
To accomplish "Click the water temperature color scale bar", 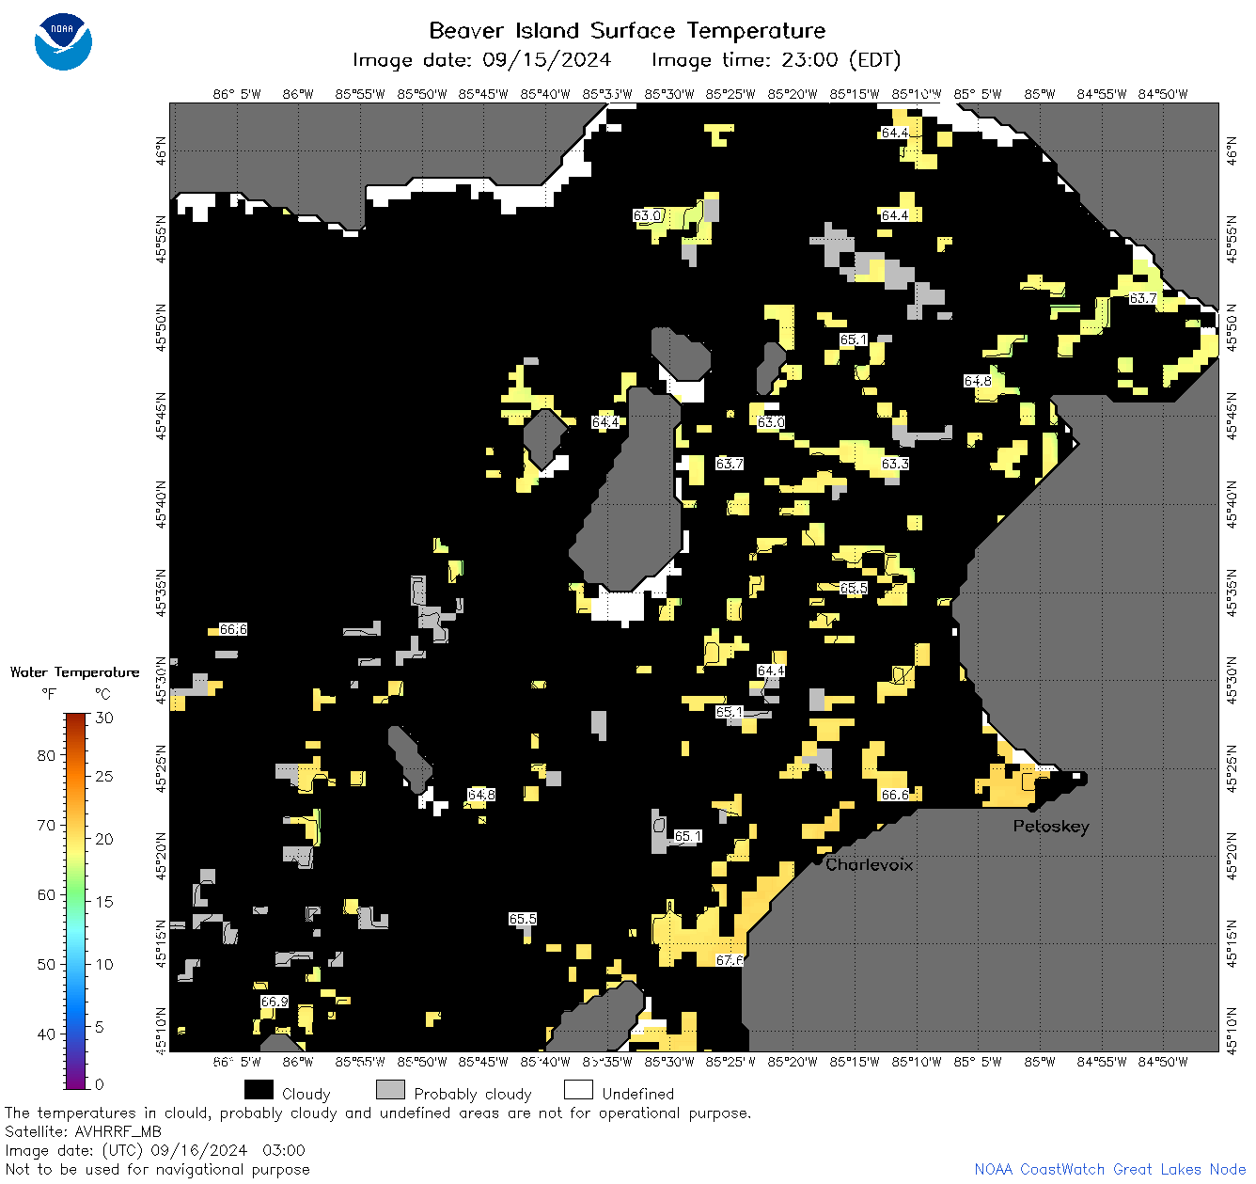I will [76, 900].
